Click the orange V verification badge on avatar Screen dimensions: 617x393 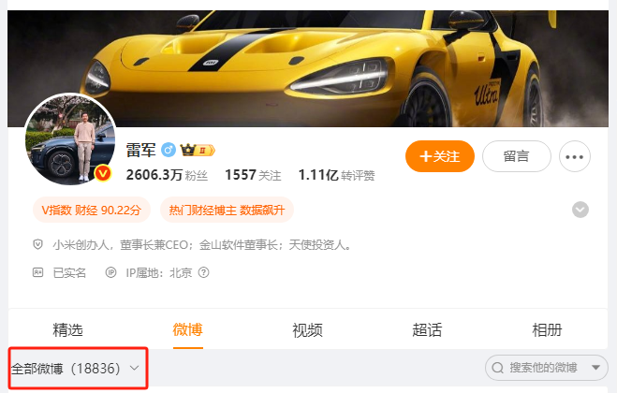pos(103,173)
